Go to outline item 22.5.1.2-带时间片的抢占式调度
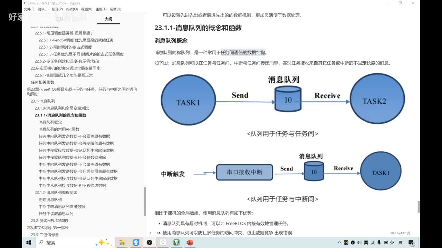 pyautogui.click(x=65, y=47)
